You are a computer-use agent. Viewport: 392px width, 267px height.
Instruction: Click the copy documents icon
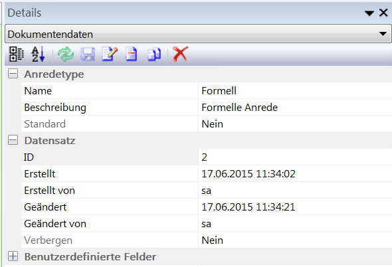[154, 54]
